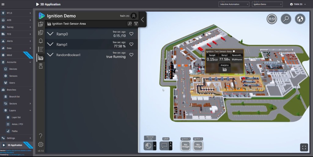This screenshot has height=157, width=313.
Task: Open the panel settings gear icon
Action: click(41, 144)
